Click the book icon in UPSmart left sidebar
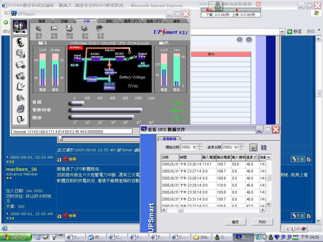The width and height of the screenshot is (323, 242). (20, 108)
